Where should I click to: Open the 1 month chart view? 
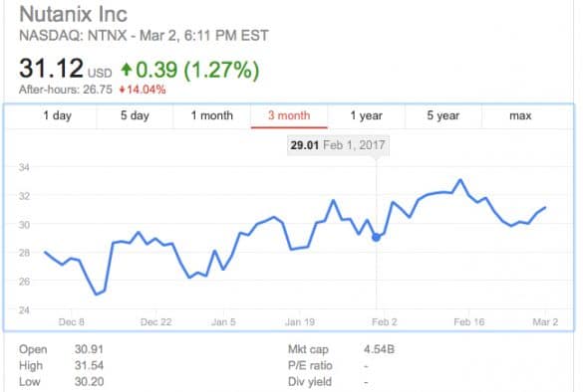[x=212, y=115]
